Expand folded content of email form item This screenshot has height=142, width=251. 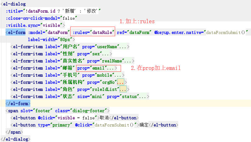tap(110, 68)
